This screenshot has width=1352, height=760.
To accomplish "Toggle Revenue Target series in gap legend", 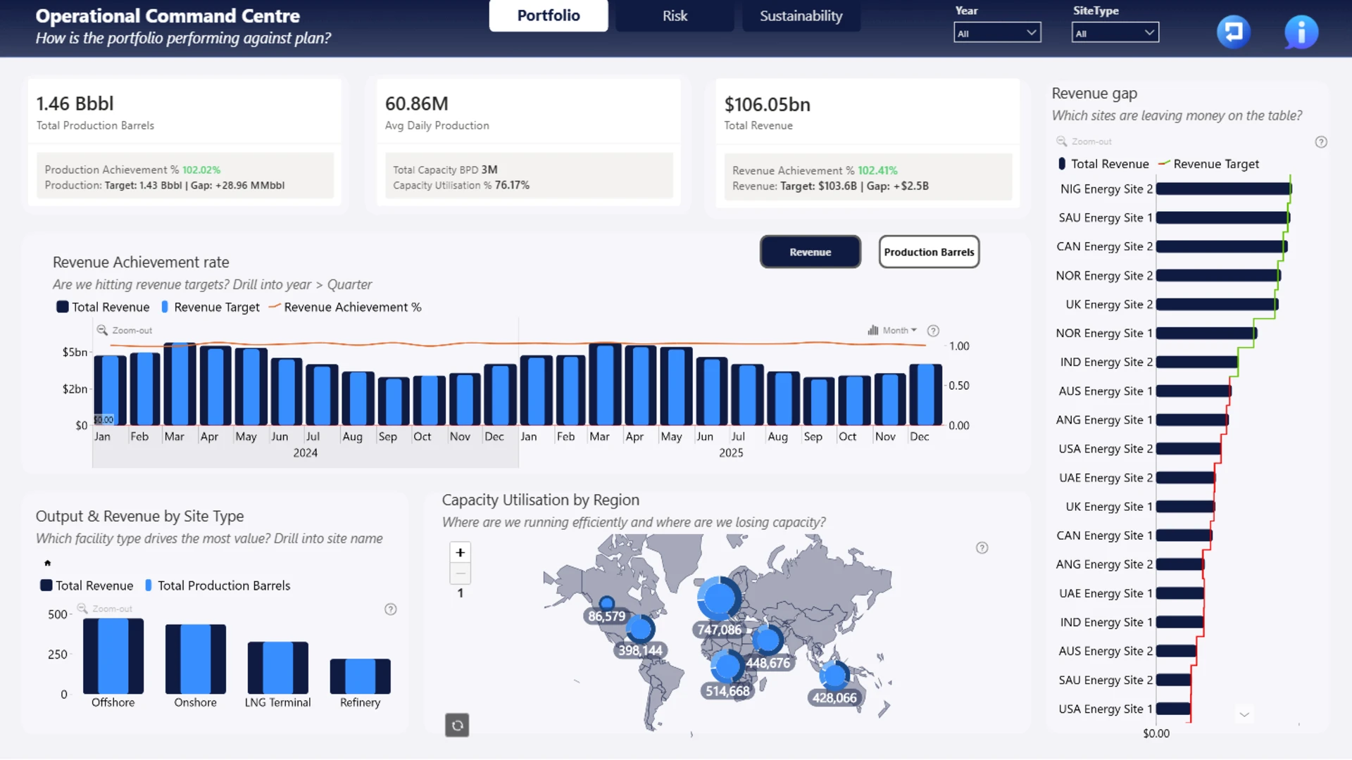I will click(1208, 164).
